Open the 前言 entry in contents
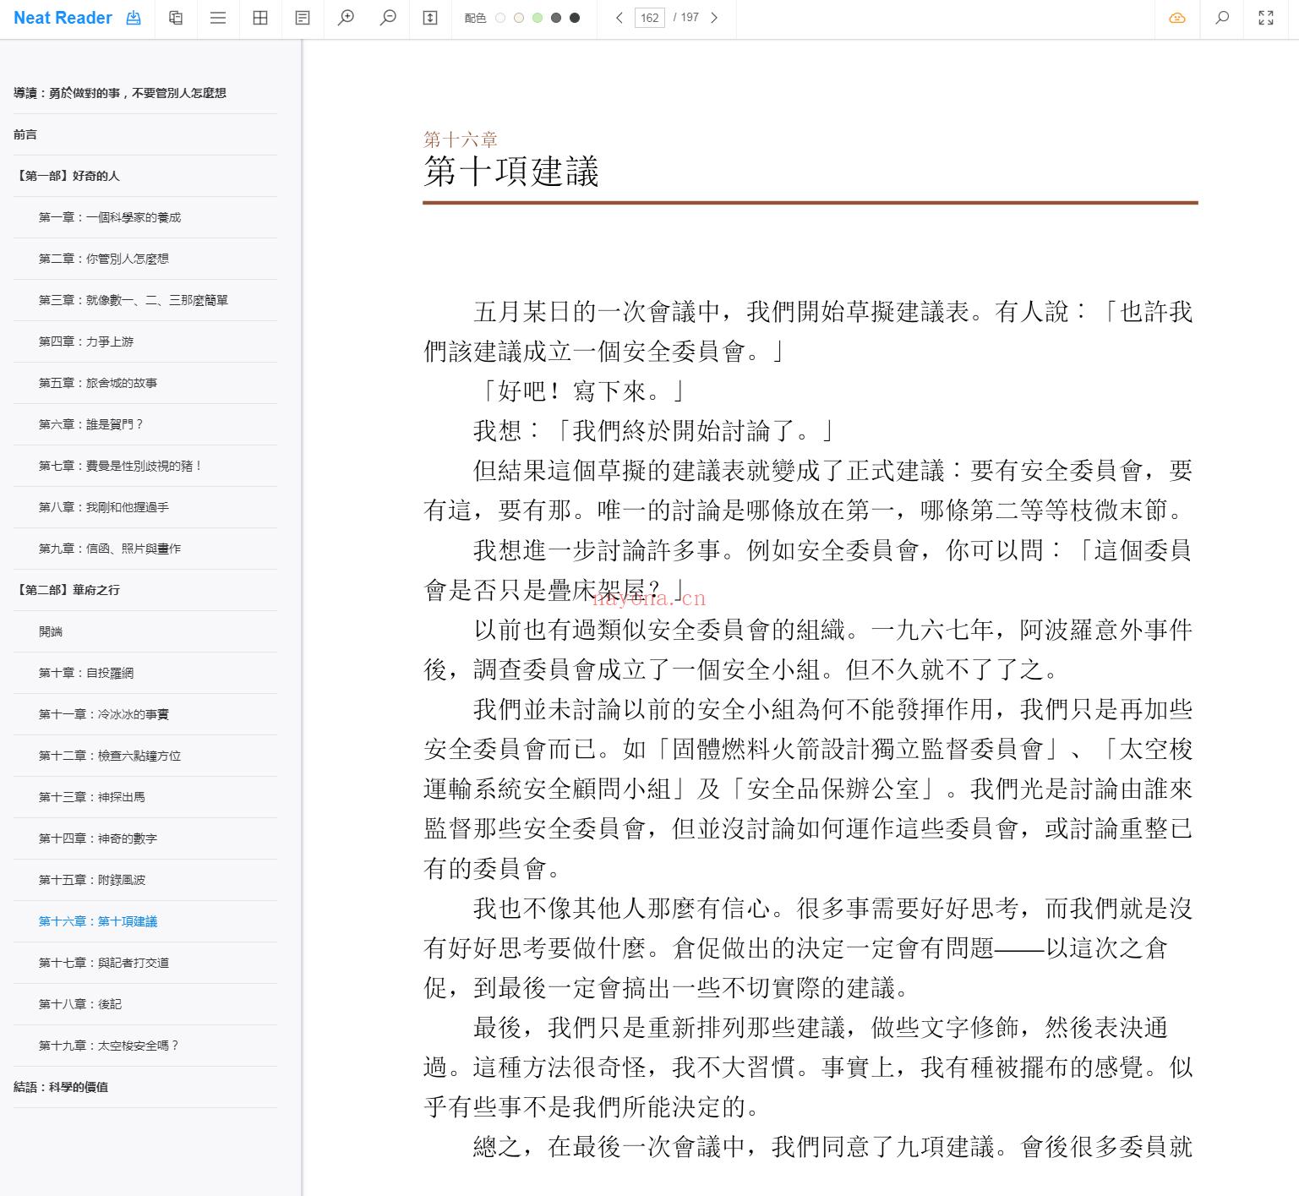This screenshot has width=1299, height=1196. point(25,134)
